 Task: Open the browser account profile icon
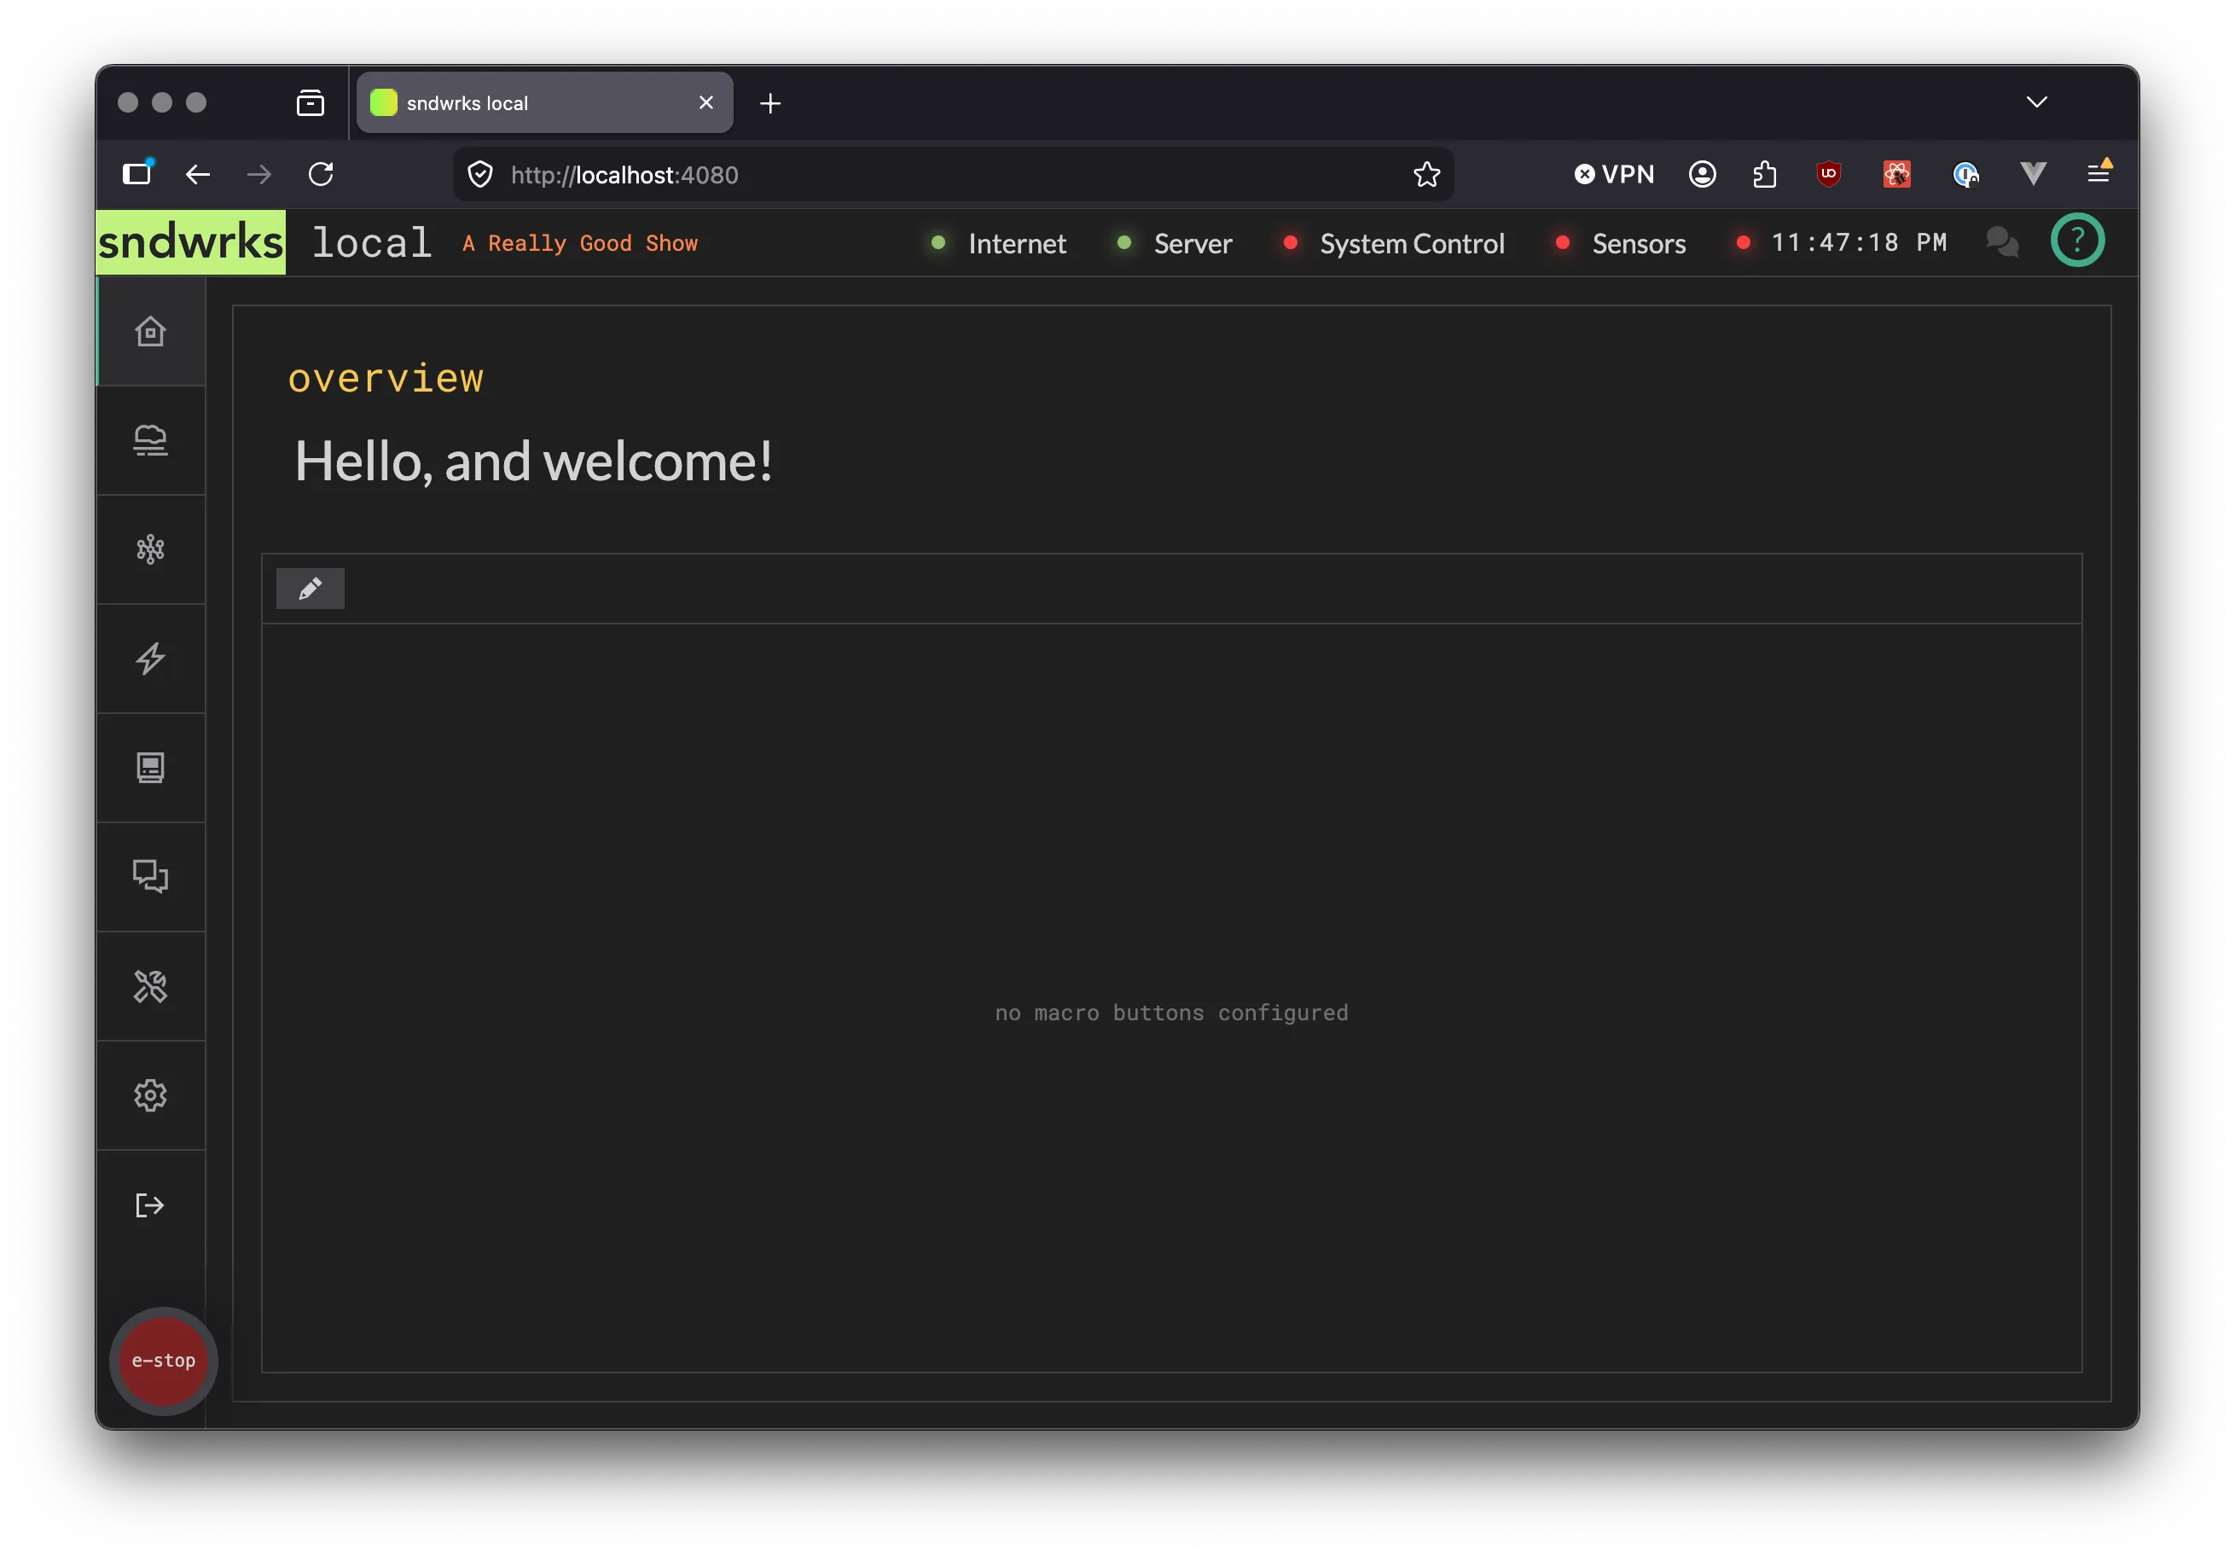pos(1702,174)
